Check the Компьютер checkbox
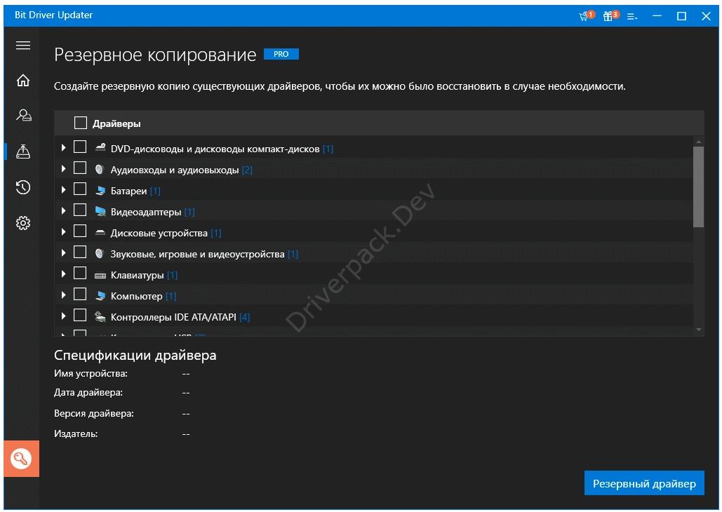 pos(80,294)
